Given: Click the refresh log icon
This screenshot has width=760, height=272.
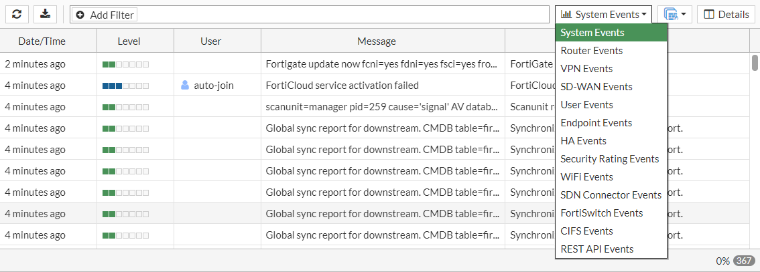Looking at the screenshot, I should click(17, 14).
